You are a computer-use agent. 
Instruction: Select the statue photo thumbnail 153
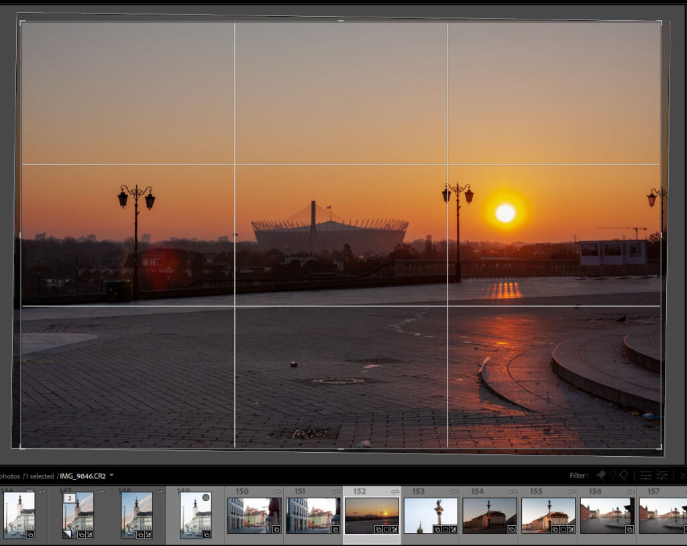point(431,515)
